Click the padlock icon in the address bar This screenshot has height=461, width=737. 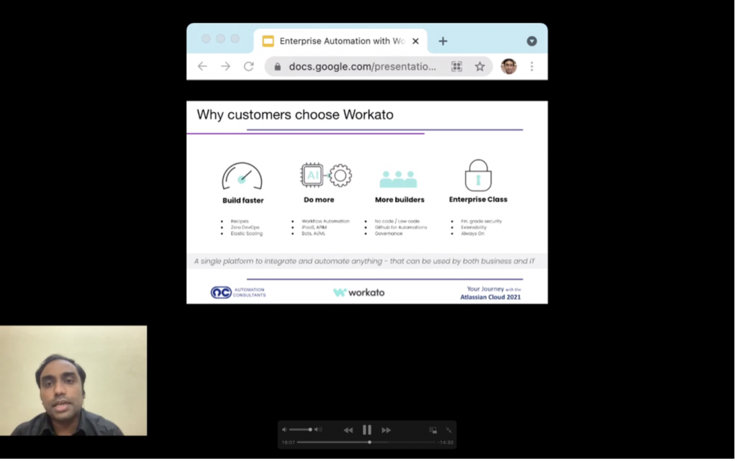click(x=278, y=67)
